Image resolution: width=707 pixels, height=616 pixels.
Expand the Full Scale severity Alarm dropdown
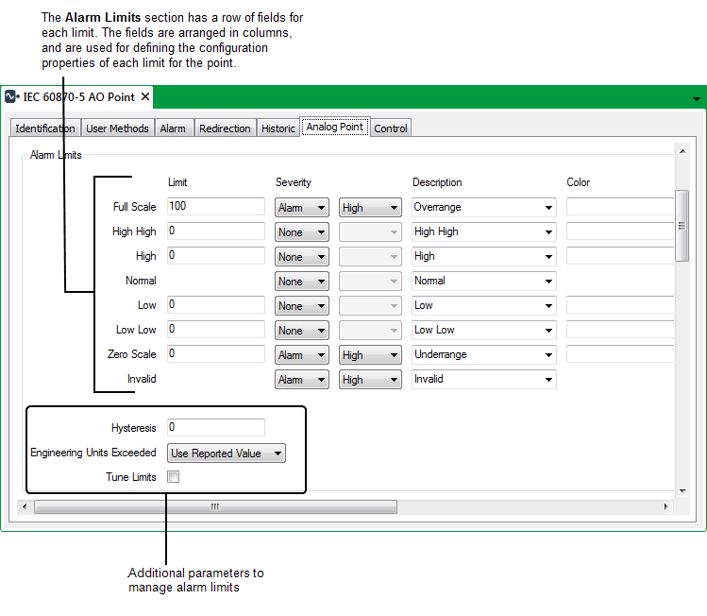point(302,208)
